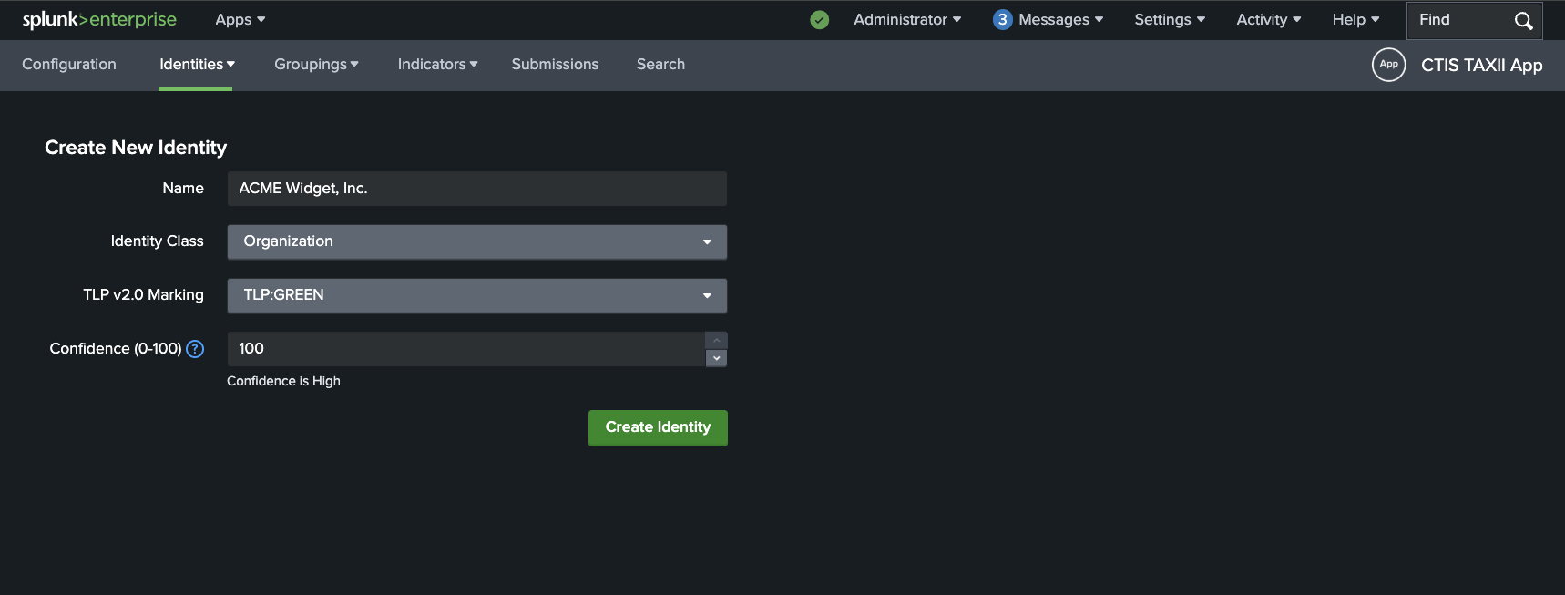Click the magnifying glass search icon
Viewport: 1565px width, 595px height.
[1523, 21]
